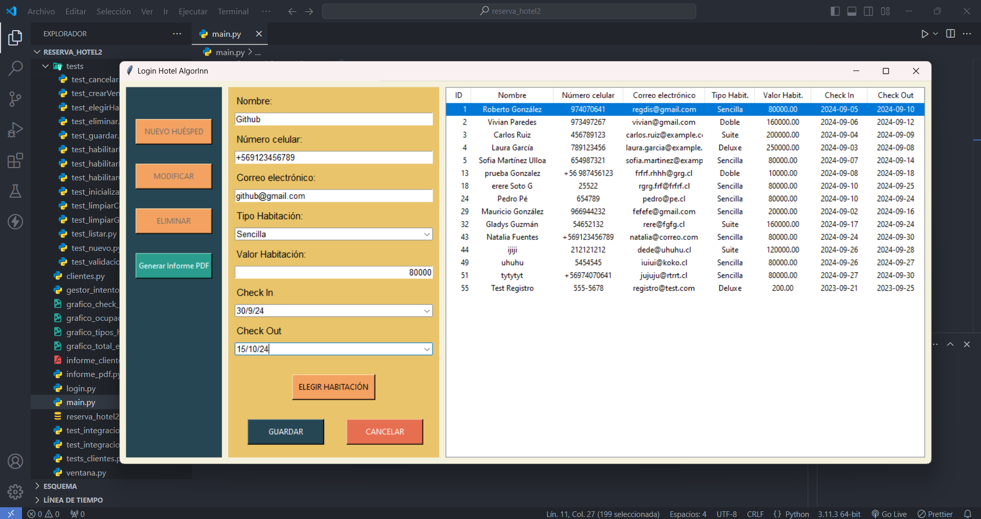Image resolution: width=981 pixels, height=519 pixels.
Task: Click the Settings gear icon
Action: [15, 491]
